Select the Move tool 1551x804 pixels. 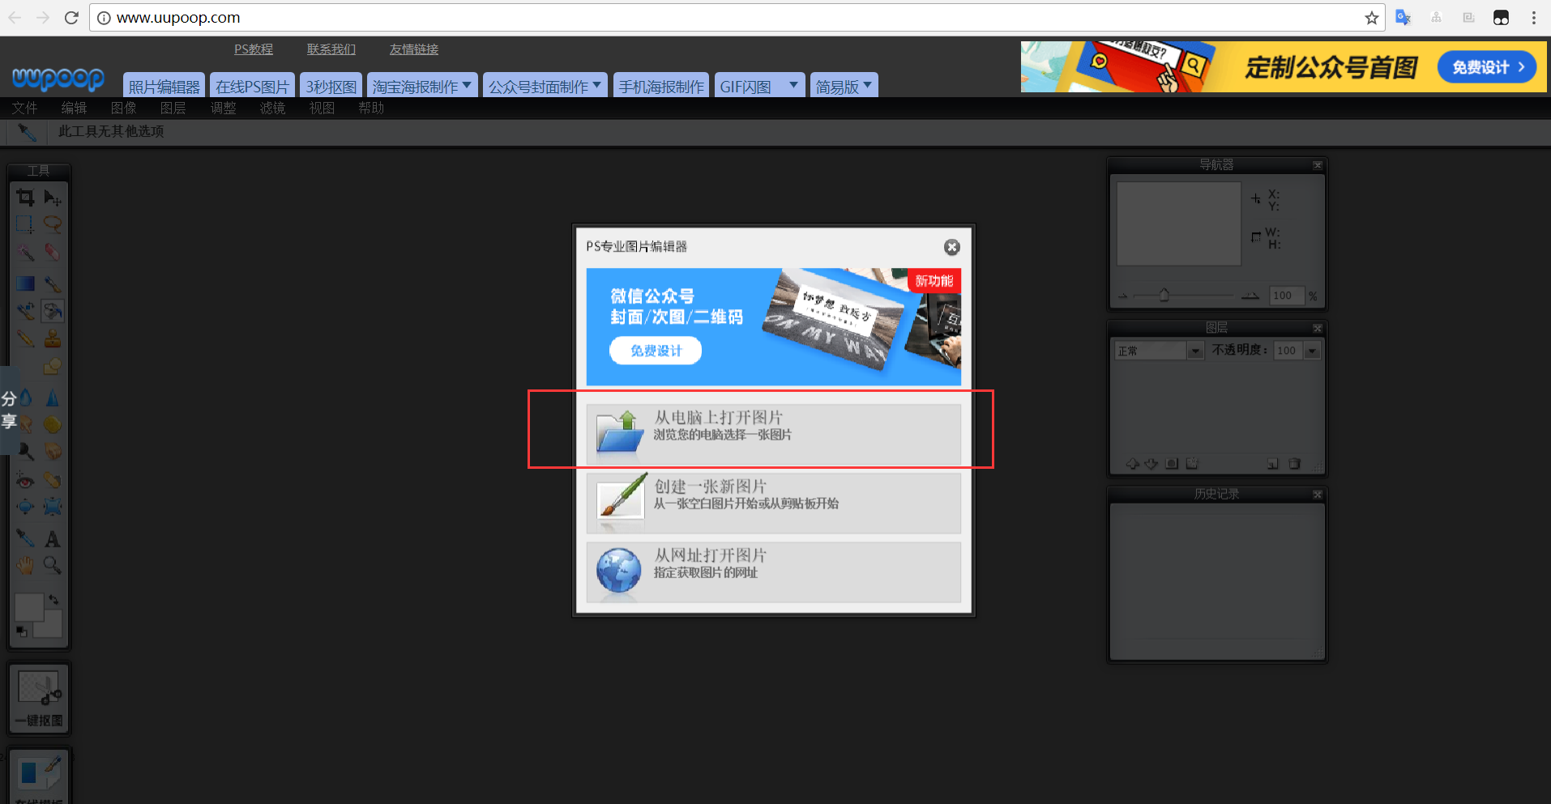click(x=53, y=198)
